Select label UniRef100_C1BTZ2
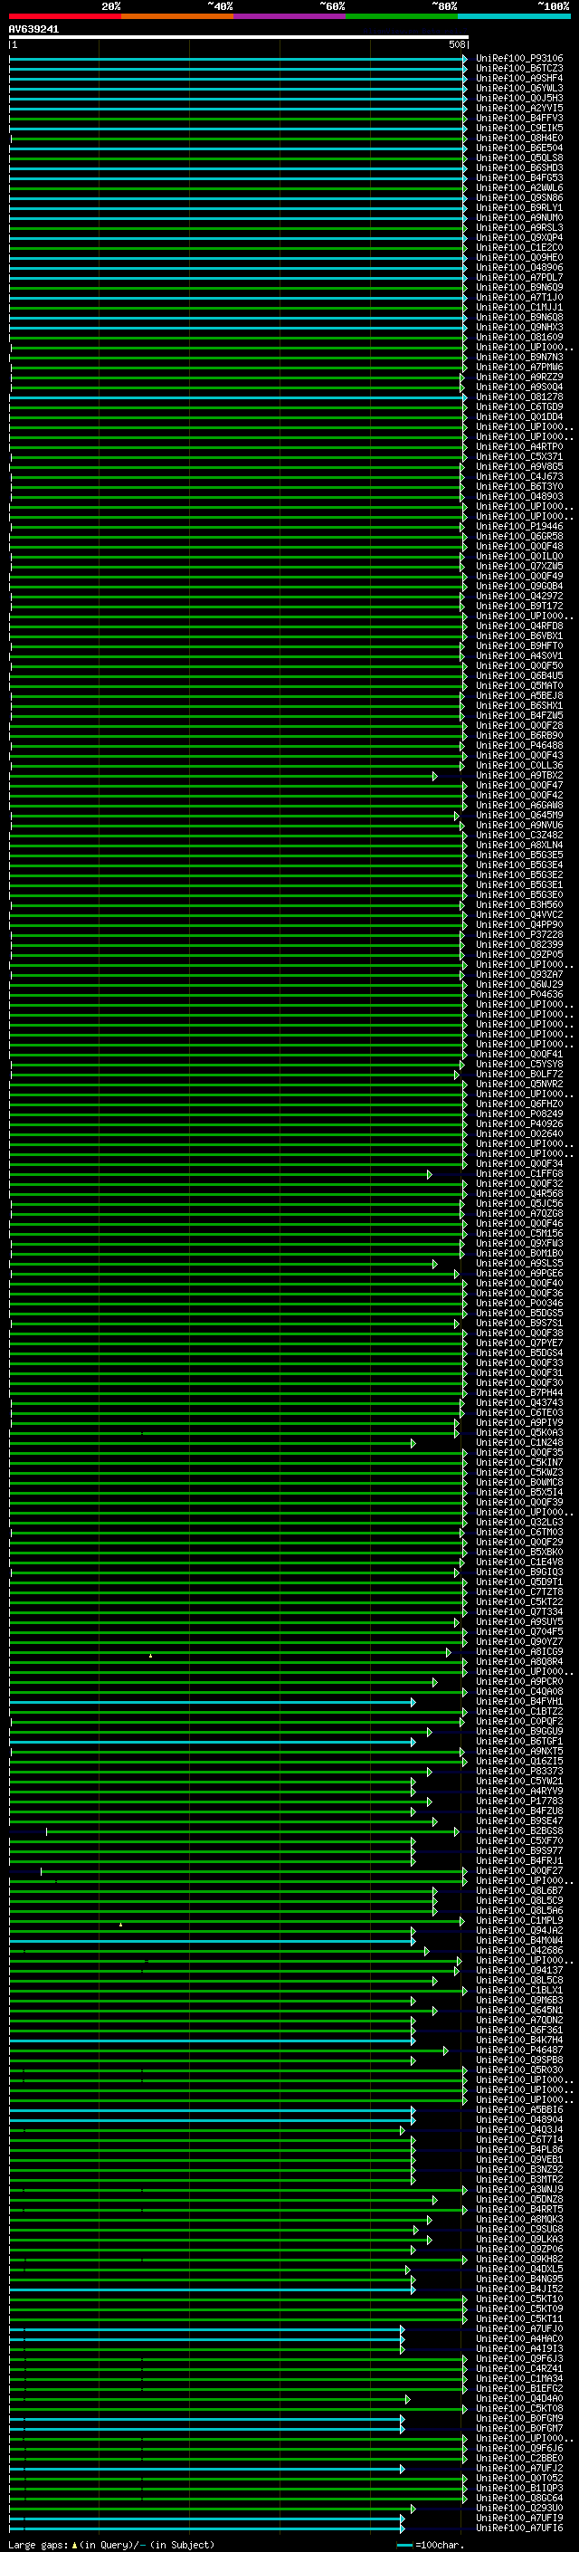 (x=519, y=1711)
